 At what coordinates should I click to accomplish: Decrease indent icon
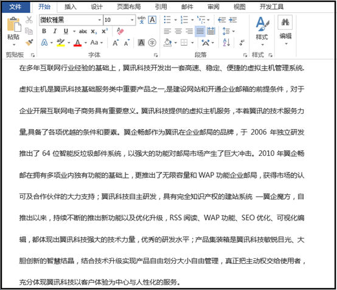point(221,20)
